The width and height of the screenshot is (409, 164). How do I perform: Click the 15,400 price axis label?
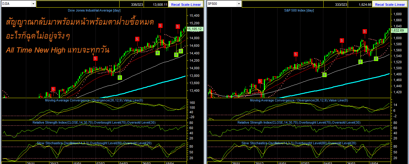195,15
